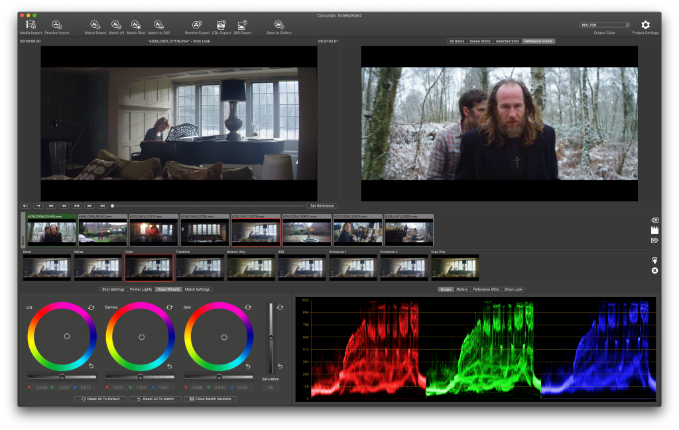This screenshot has height=430, width=679.
Task: Toggle play/pause in the transport controls
Action: 77,205
